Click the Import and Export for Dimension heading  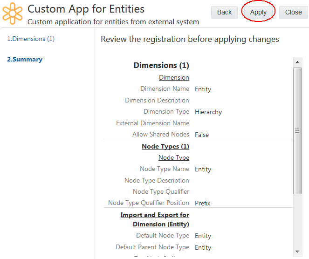155,219
